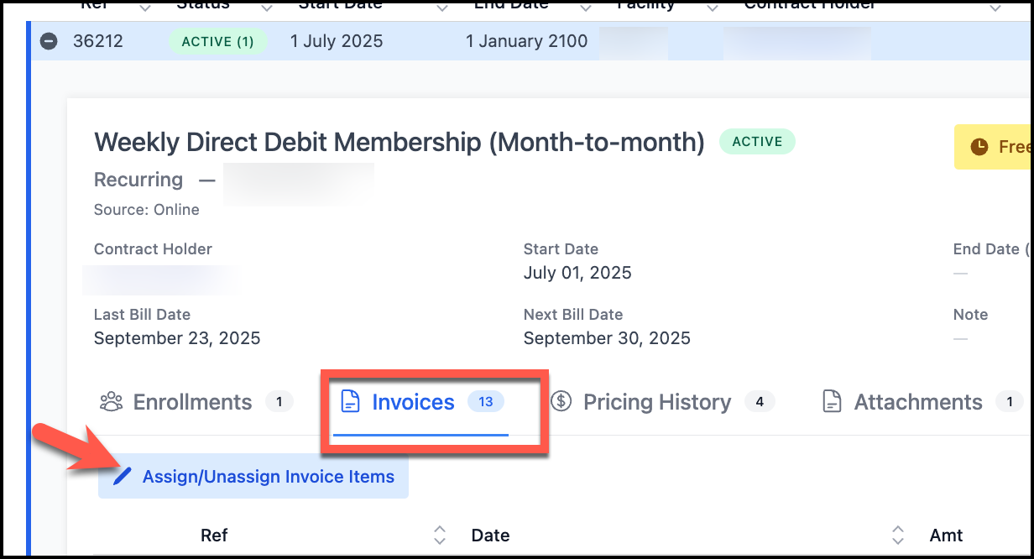Click the document icon on Invoices tab
The height and width of the screenshot is (559, 1034).
350,402
